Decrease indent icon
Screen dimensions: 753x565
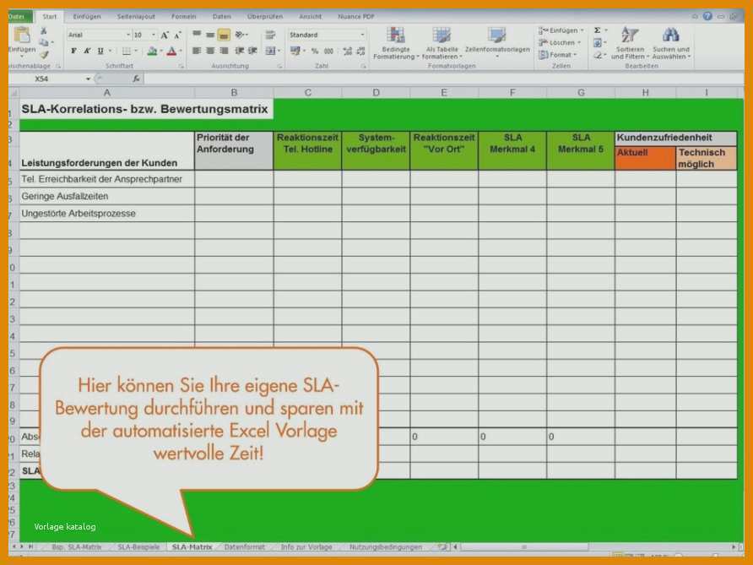239,51
